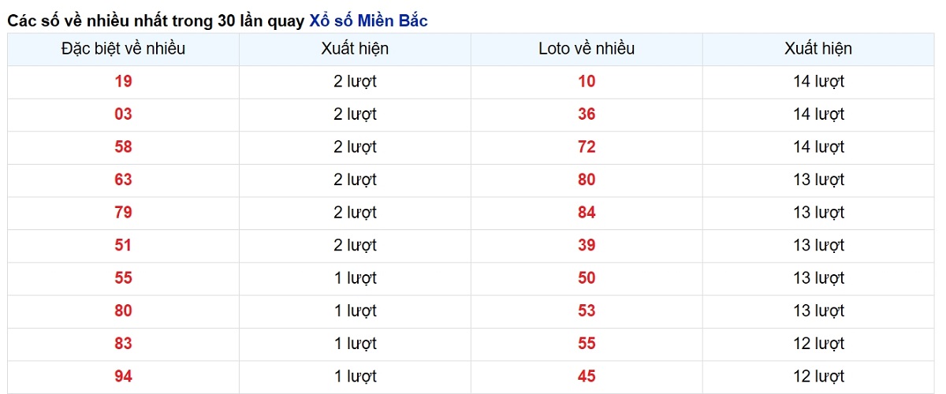Click the Loto về nhiều column header
The width and height of the screenshot is (946, 394).
click(587, 49)
